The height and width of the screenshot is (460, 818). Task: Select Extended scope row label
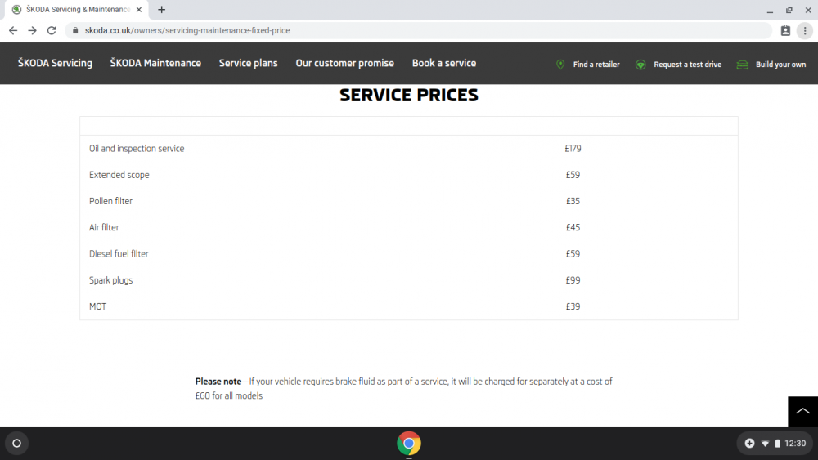point(119,175)
